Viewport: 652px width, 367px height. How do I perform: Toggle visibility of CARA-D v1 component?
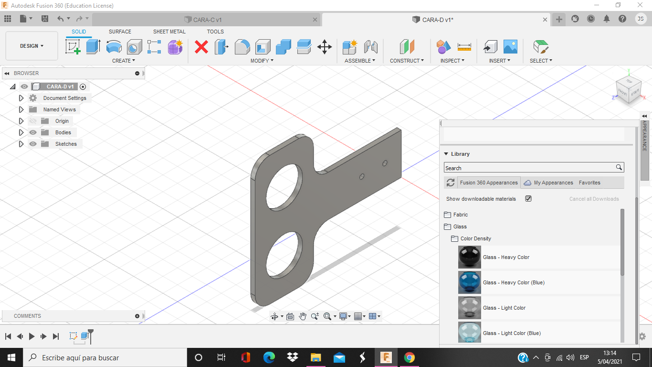(x=24, y=86)
